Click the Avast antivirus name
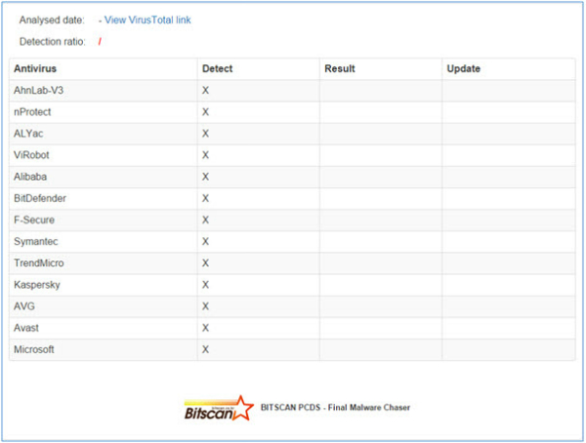586x443 pixels. pyautogui.click(x=26, y=328)
